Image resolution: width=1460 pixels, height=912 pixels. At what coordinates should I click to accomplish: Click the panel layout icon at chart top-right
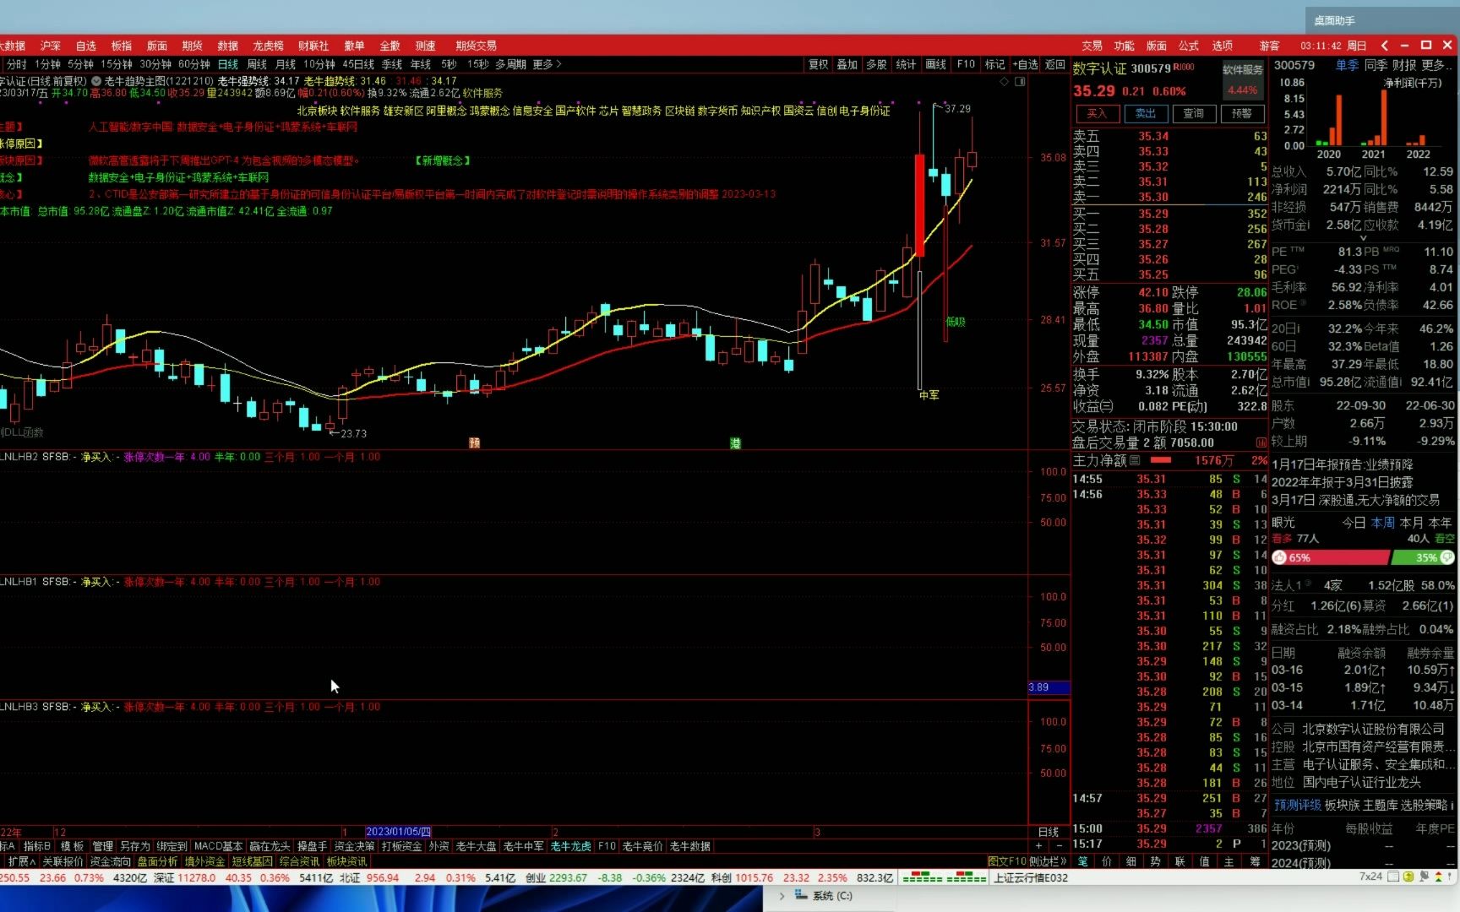pos(1020,81)
